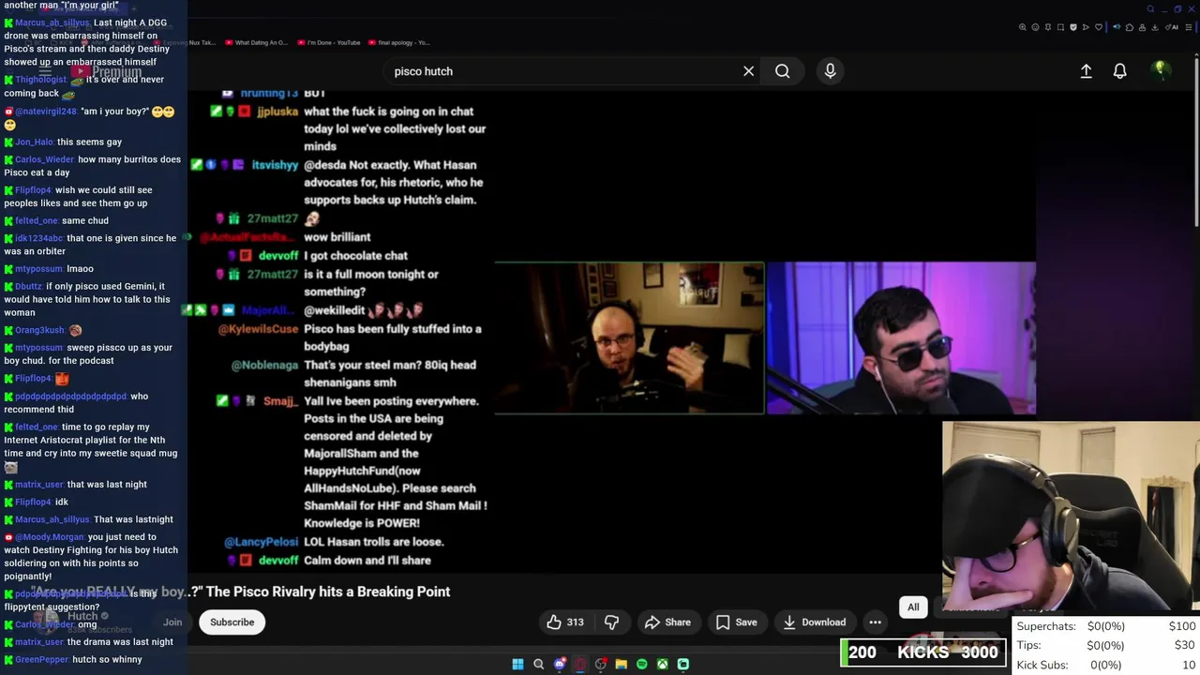Click the Join membership button
Screen dimensions: 1200x675
point(172,622)
